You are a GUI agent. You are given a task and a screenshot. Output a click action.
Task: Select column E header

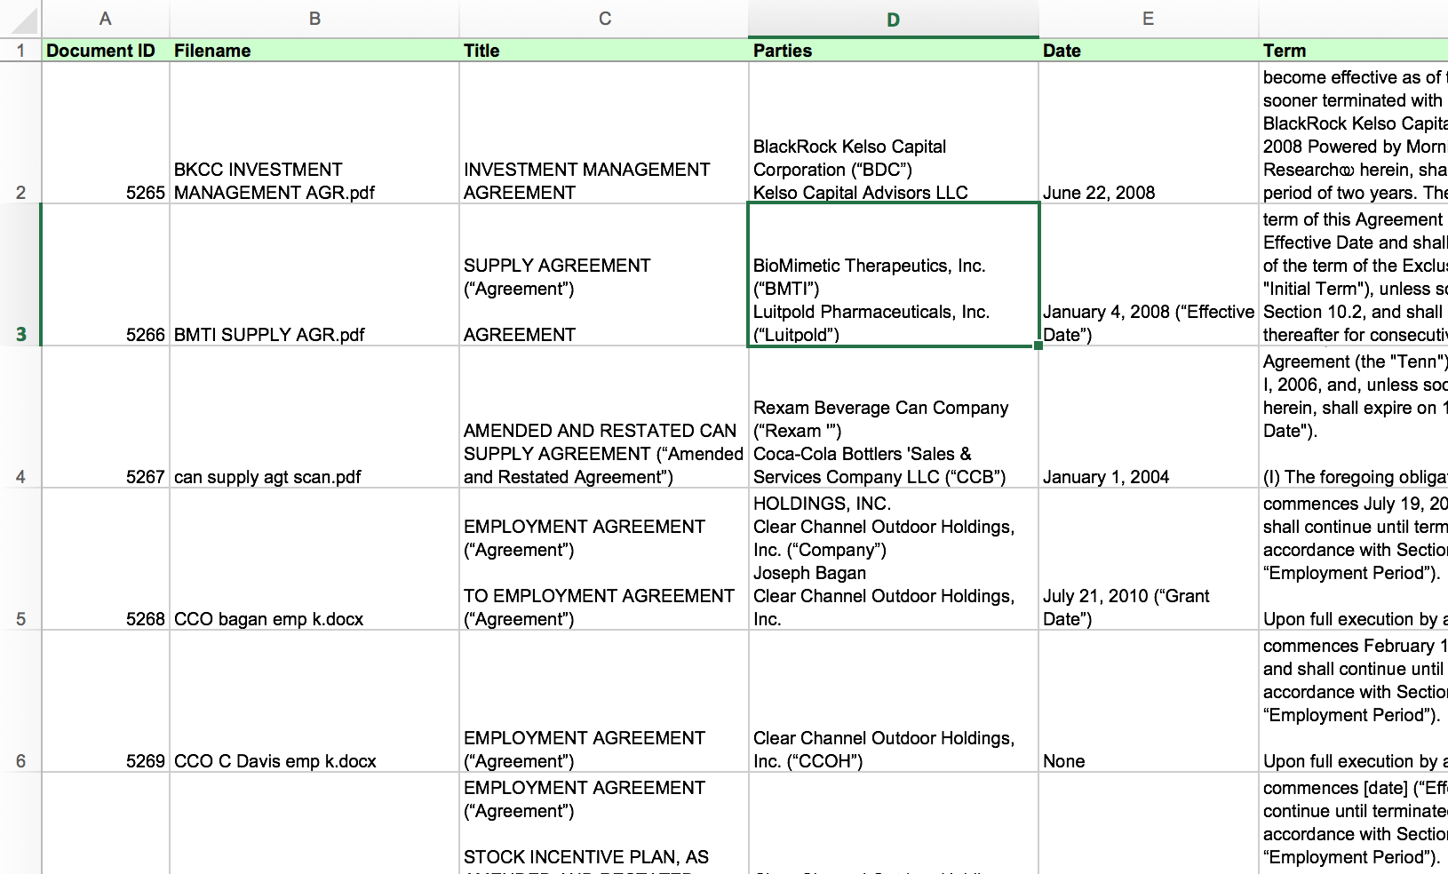(1149, 19)
